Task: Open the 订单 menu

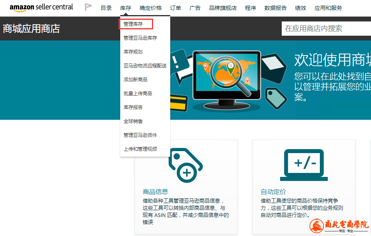Action: tap(175, 8)
